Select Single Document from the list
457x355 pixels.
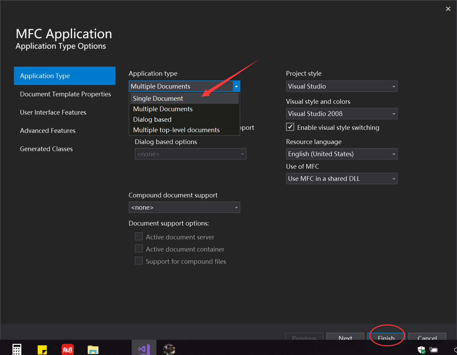(158, 98)
